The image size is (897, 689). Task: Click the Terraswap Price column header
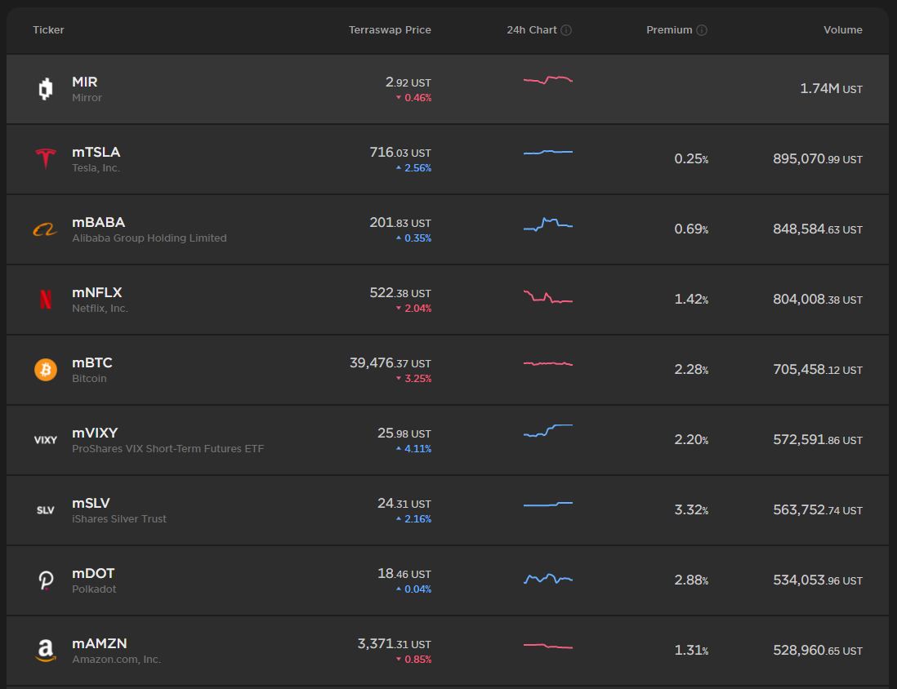390,29
